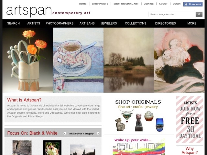
Task: Click the blue glass vase image
Action: (x=159, y=125)
